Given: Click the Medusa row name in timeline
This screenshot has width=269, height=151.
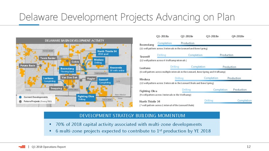Looking at the screenshot, I should click(x=145, y=80).
